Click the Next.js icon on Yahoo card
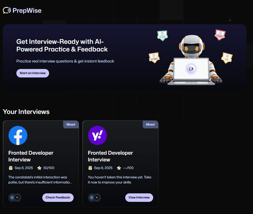 click(x=97, y=198)
